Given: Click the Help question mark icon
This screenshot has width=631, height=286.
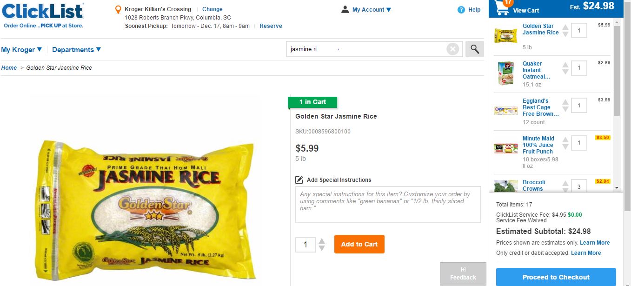Looking at the screenshot, I should (x=460, y=9).
